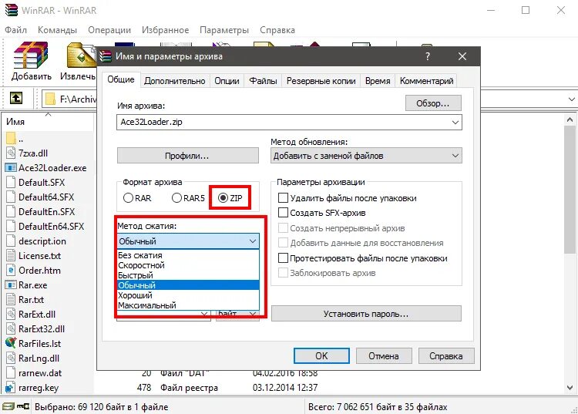Switch to the 'Файлы' tab
The width and height of the screenshot is (578, 414).
(x=263, y=81)
